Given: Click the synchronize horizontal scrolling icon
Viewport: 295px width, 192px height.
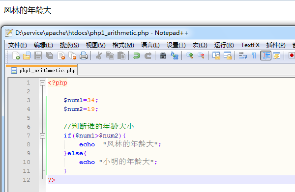Looking at the screenshot, I should pyautogui.click(x=228, y=56).
